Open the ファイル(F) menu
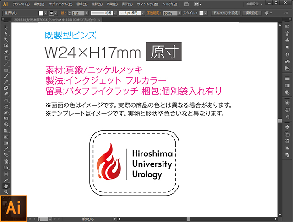Screen dimensions: 293x222 [21, 4]
